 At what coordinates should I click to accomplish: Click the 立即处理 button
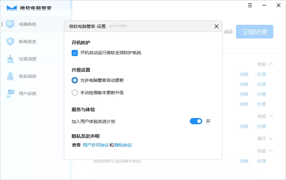[254, 31]
